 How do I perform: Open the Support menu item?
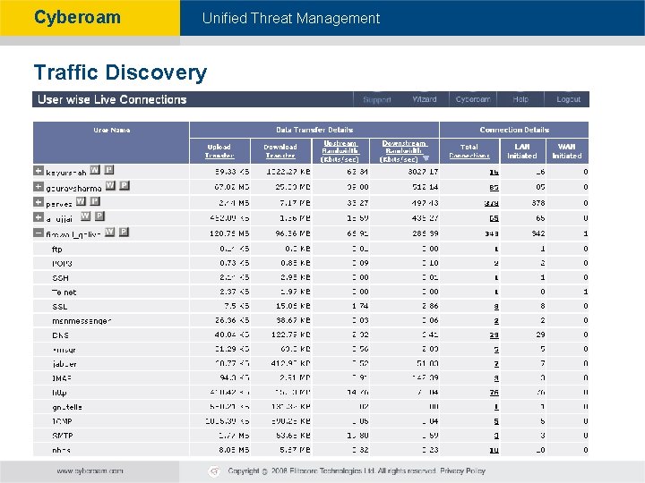coord(377,99)
